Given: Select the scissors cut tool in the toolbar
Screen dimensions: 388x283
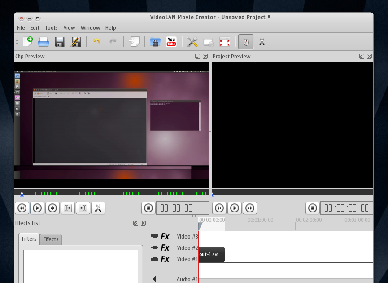Looking at the screenshot, I should click(x=262, y=42).
